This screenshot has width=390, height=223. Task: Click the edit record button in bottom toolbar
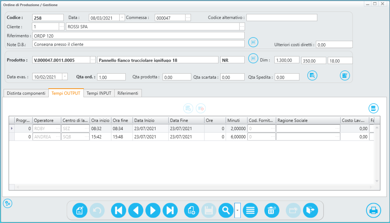(x=80, y=210)
